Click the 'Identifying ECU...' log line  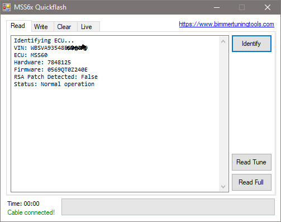[44, 41]
